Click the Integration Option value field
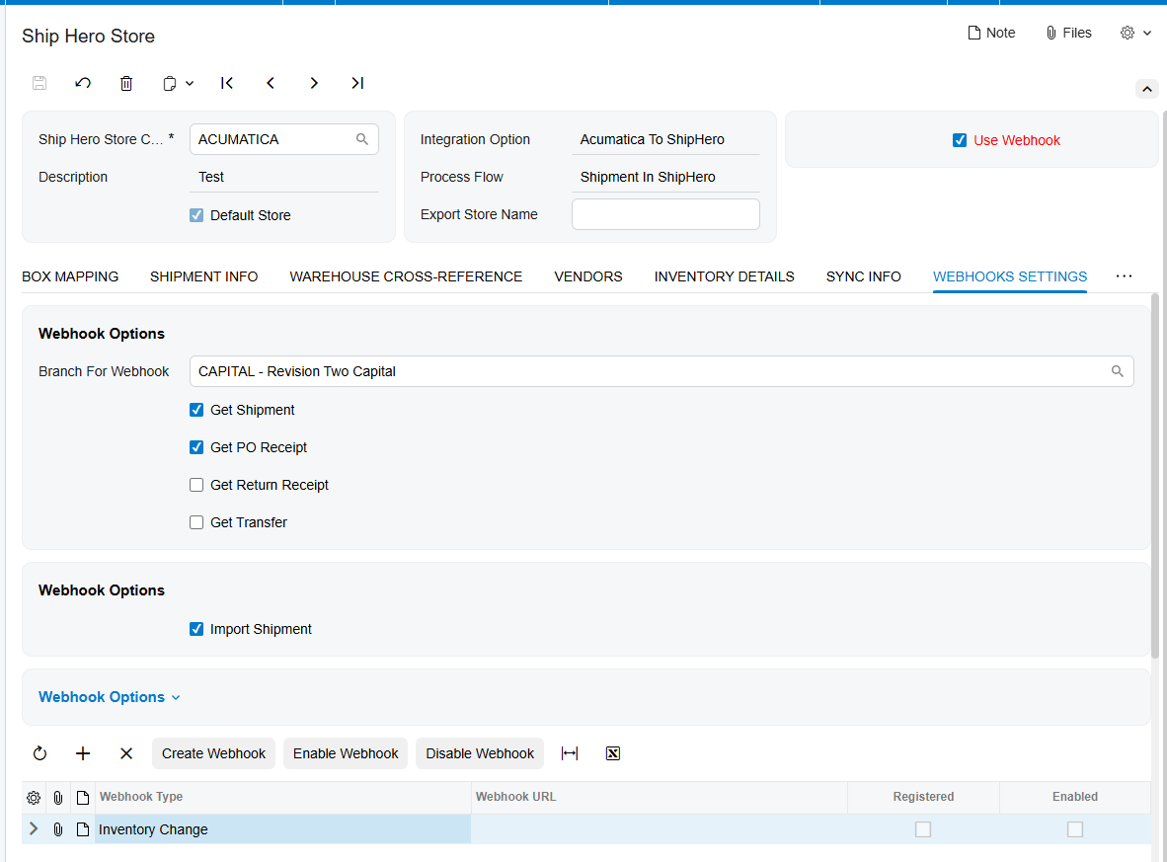The image size is (1167, 862). 665,139
